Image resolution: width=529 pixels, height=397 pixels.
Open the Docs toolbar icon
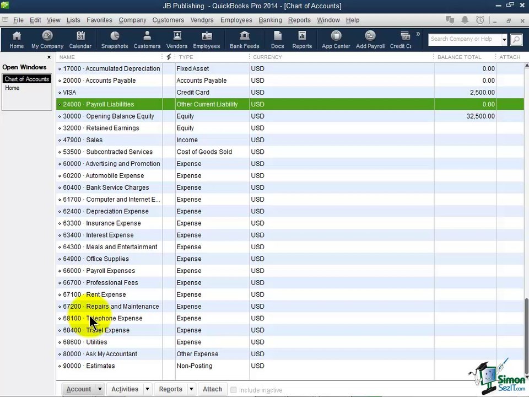[x=277, y=40]
